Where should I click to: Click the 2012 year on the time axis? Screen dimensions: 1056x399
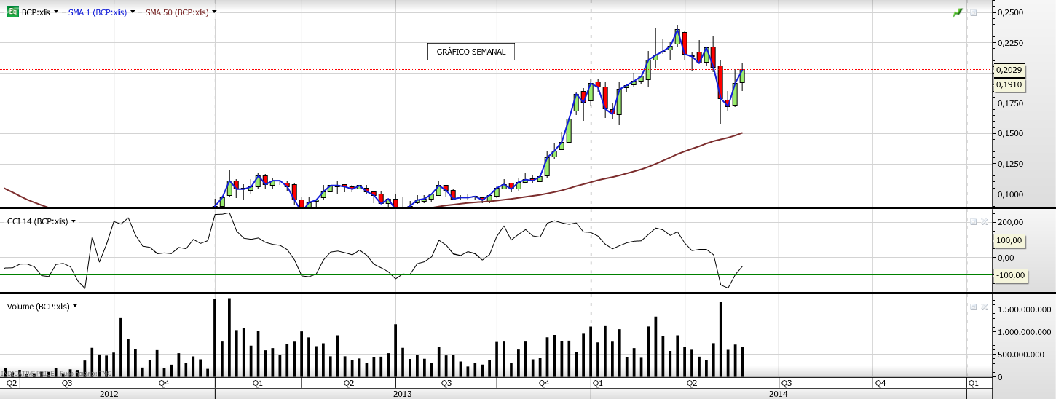tap(109, 394)
